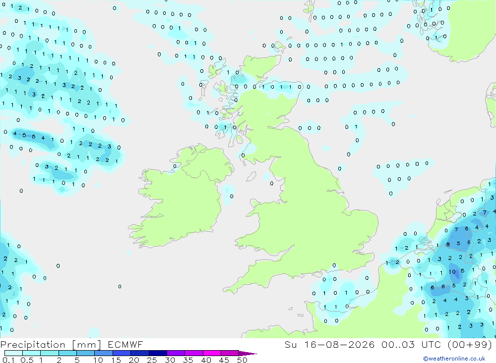This screenshot has height=363, width=496.
Task: Click the 'ECMWF' model label
Action: click(125, 344)
